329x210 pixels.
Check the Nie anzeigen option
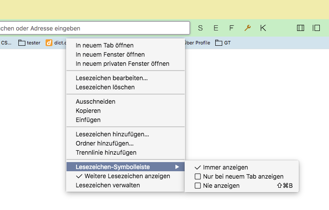tap(221, 186)
